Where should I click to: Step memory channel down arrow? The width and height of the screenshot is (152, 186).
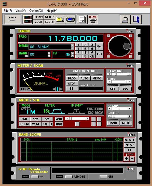72,48
